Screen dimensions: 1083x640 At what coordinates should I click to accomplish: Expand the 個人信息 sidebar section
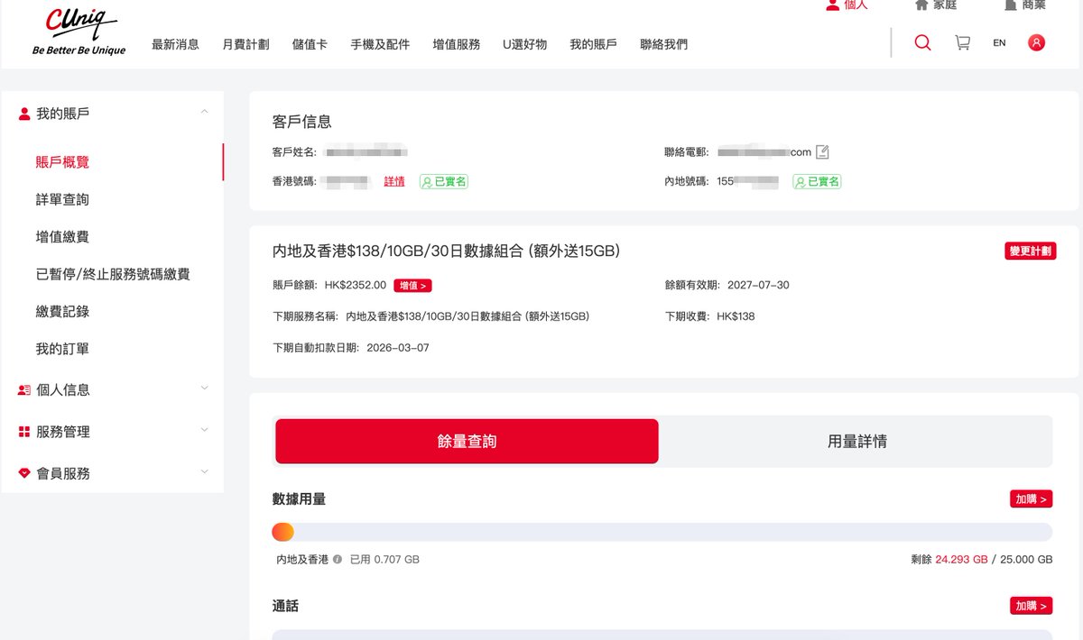pos(204,389)
